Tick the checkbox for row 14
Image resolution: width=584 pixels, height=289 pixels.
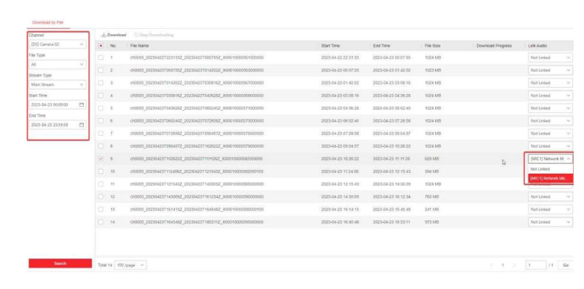pos(101,221)
